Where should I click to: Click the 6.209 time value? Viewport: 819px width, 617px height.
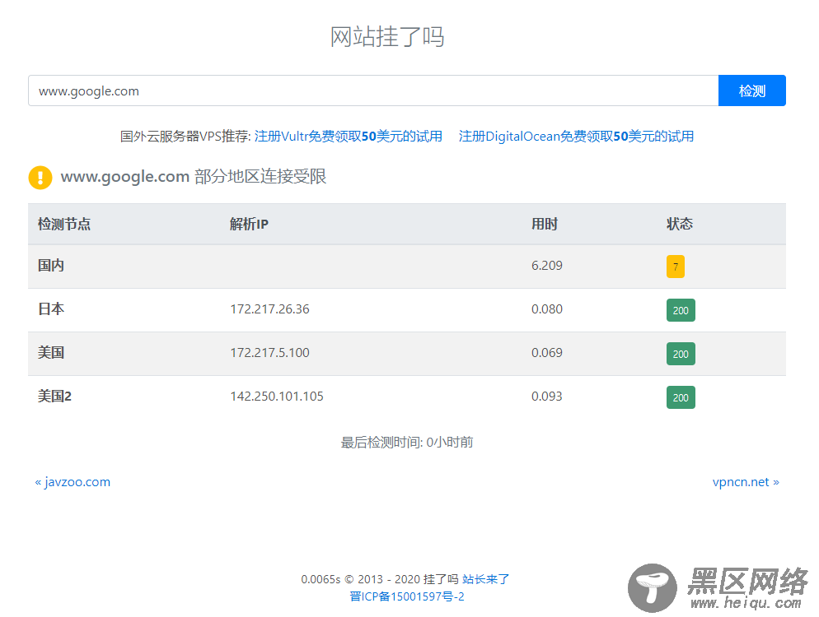[547, 266]
